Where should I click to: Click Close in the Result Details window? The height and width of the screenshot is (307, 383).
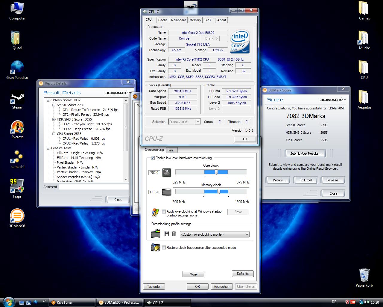[118, 200]
